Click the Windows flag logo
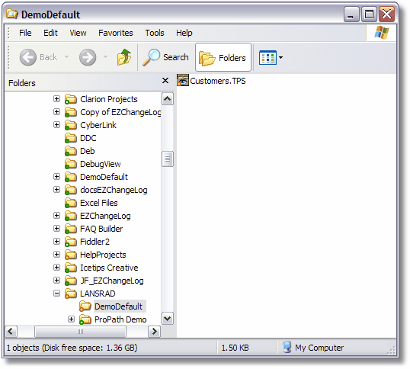 pos(382,33)
